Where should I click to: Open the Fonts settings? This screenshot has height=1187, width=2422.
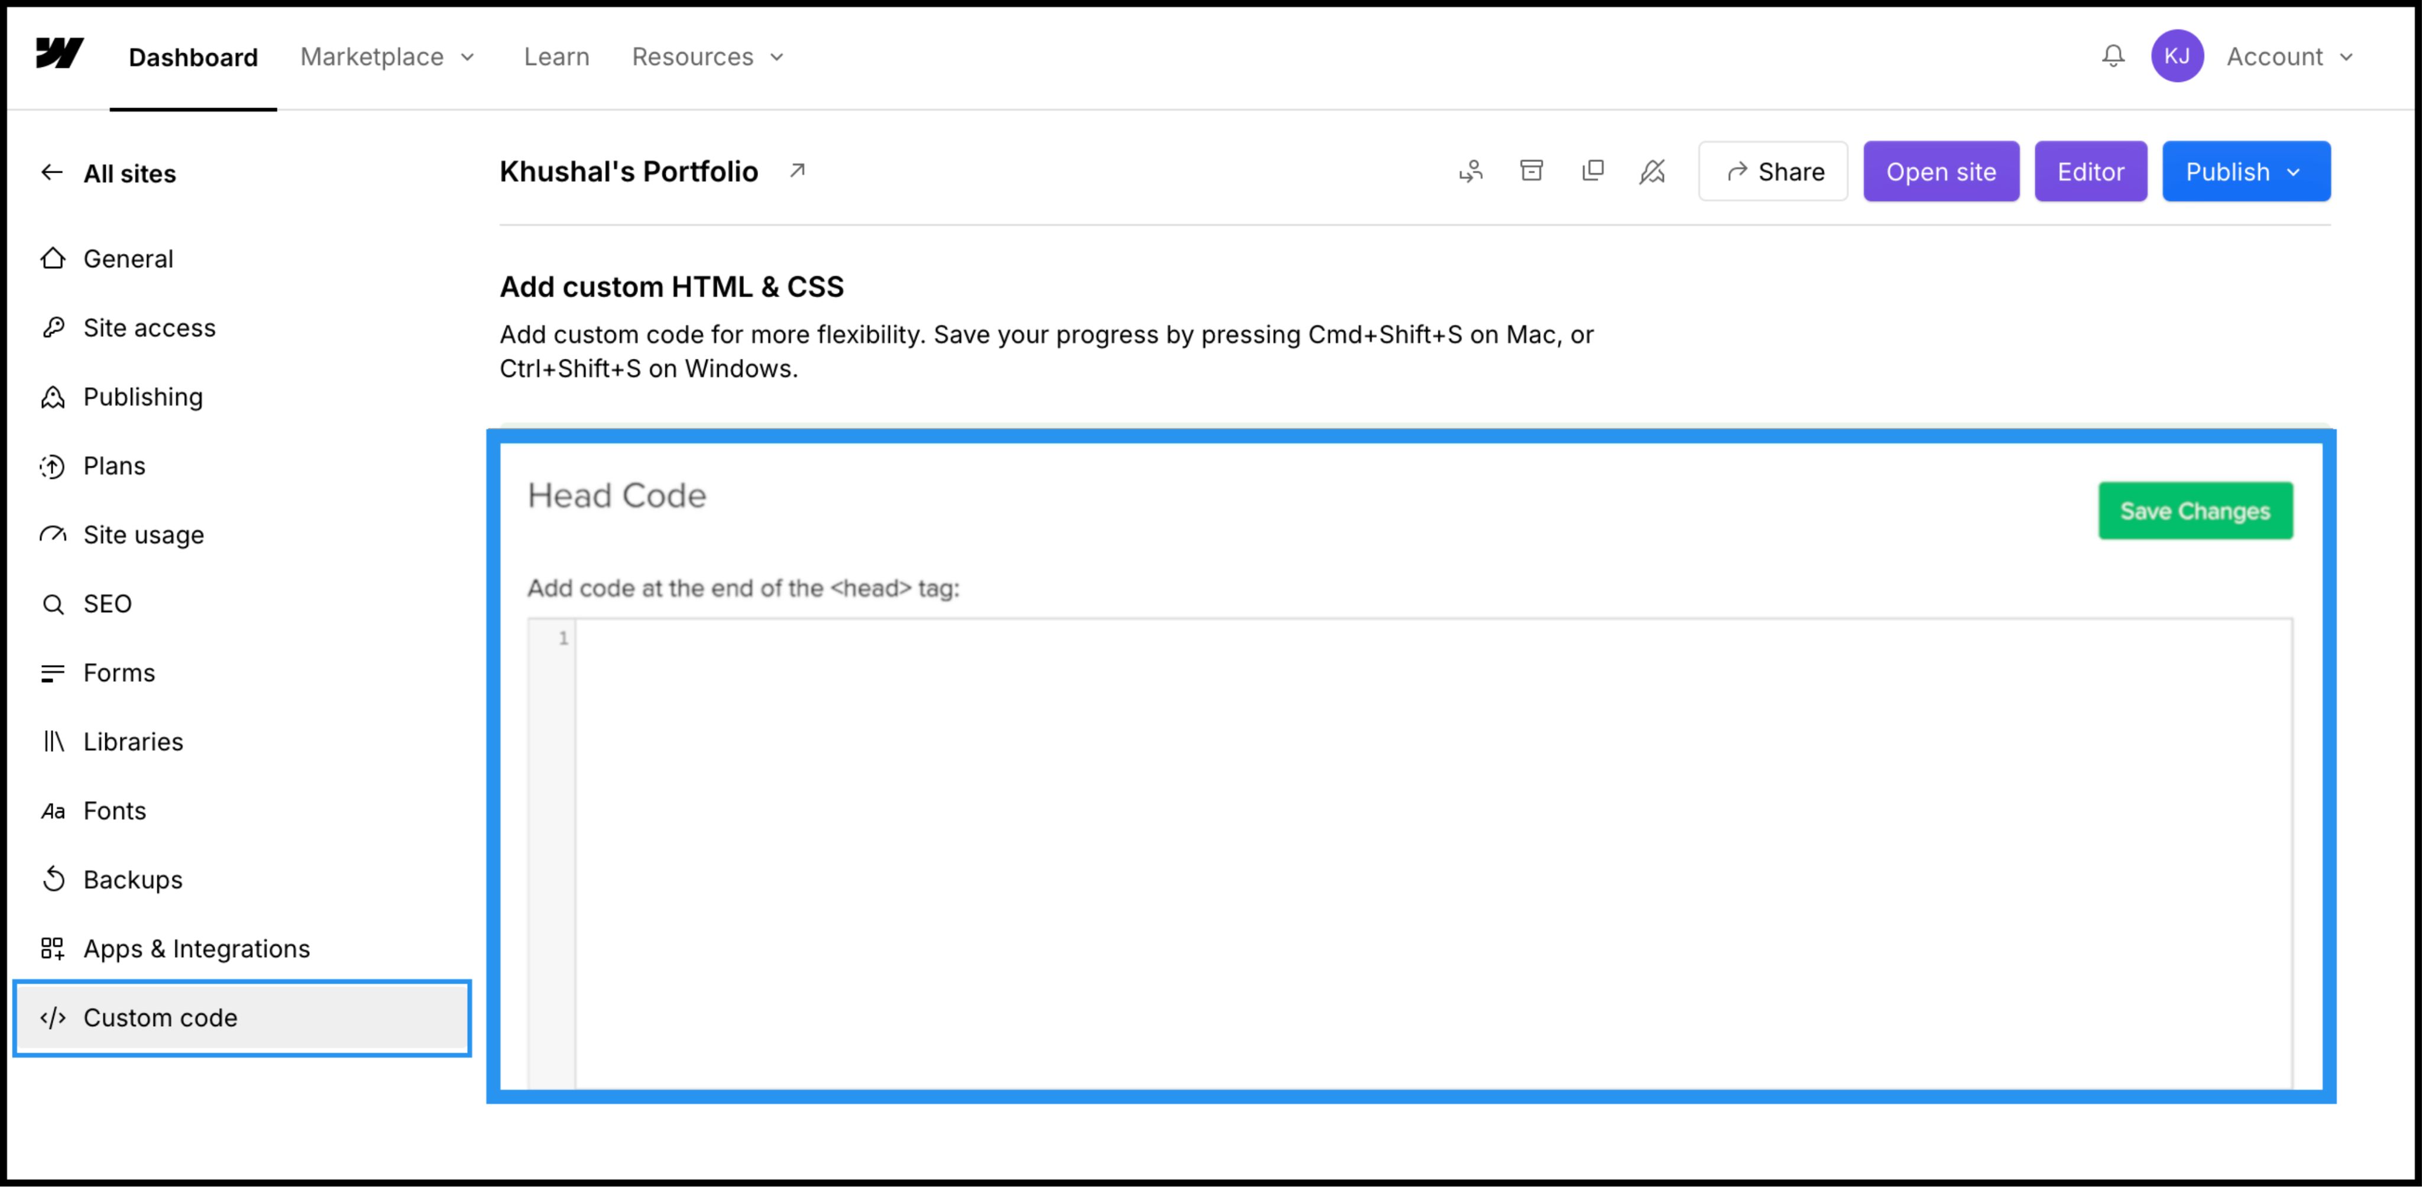pyautogui.click(x=114, y=810)
